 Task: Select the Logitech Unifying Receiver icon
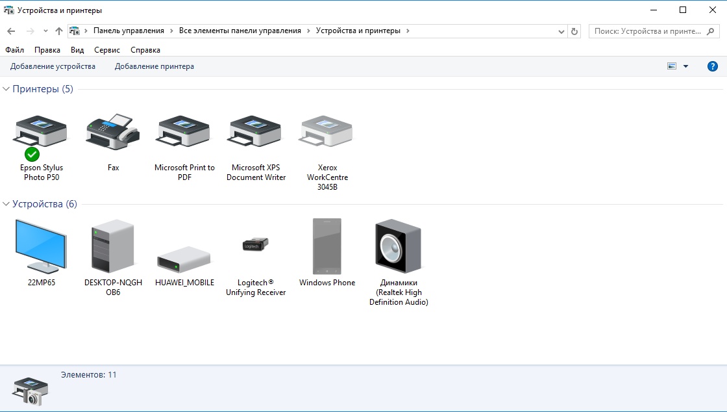(256, 245)
